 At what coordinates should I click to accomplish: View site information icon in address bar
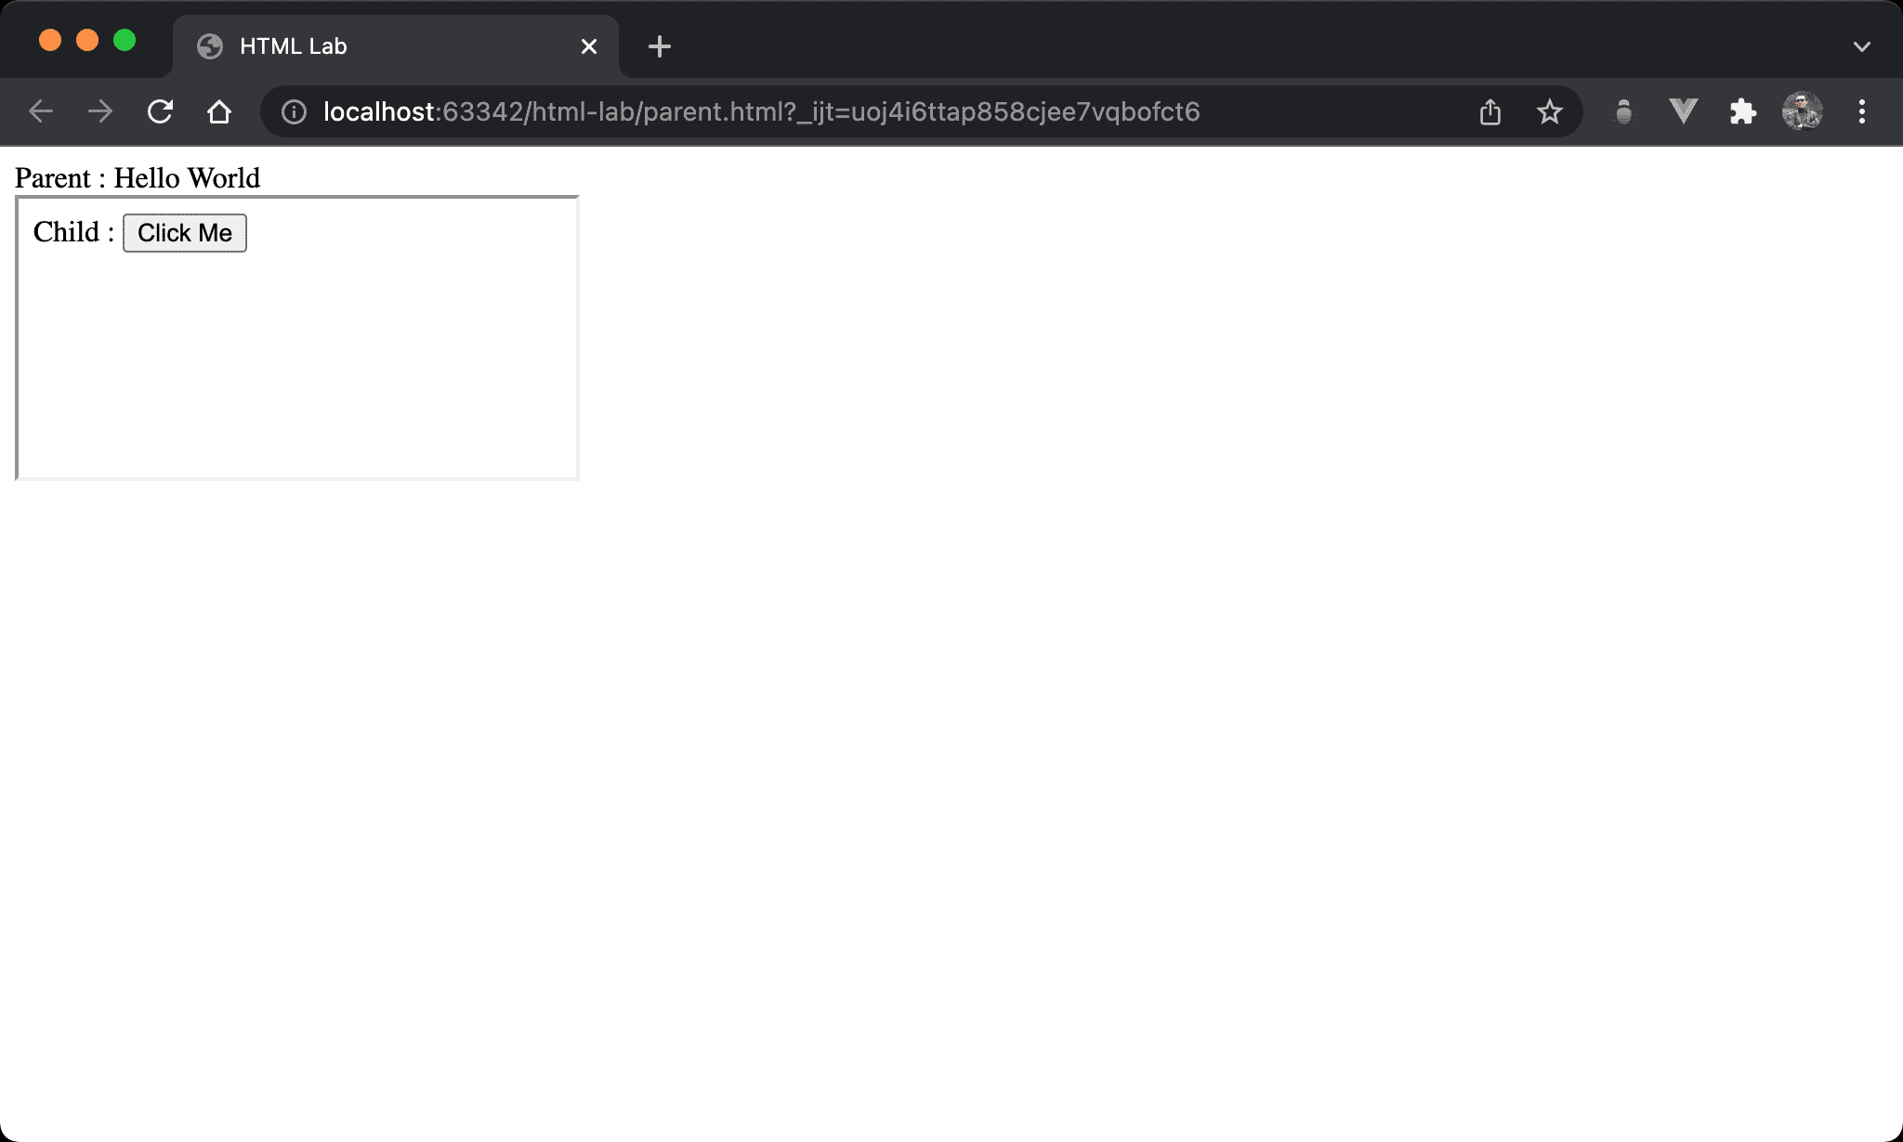294,112
